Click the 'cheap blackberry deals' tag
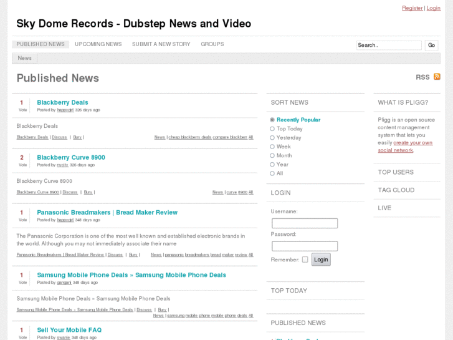This screenshot has width=453, height=340. [x=190, y=137]
